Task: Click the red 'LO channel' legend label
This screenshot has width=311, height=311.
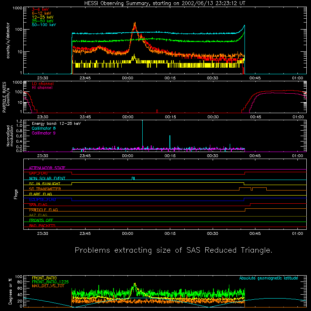Action: 43,84
